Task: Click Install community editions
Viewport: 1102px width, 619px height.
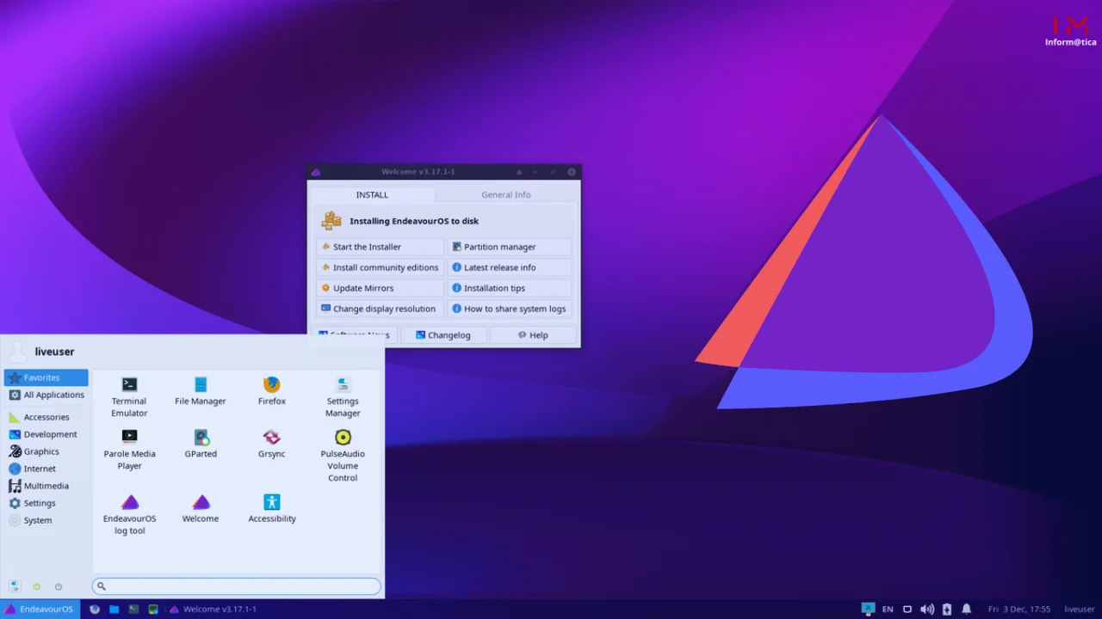Action: coord(380,267)
